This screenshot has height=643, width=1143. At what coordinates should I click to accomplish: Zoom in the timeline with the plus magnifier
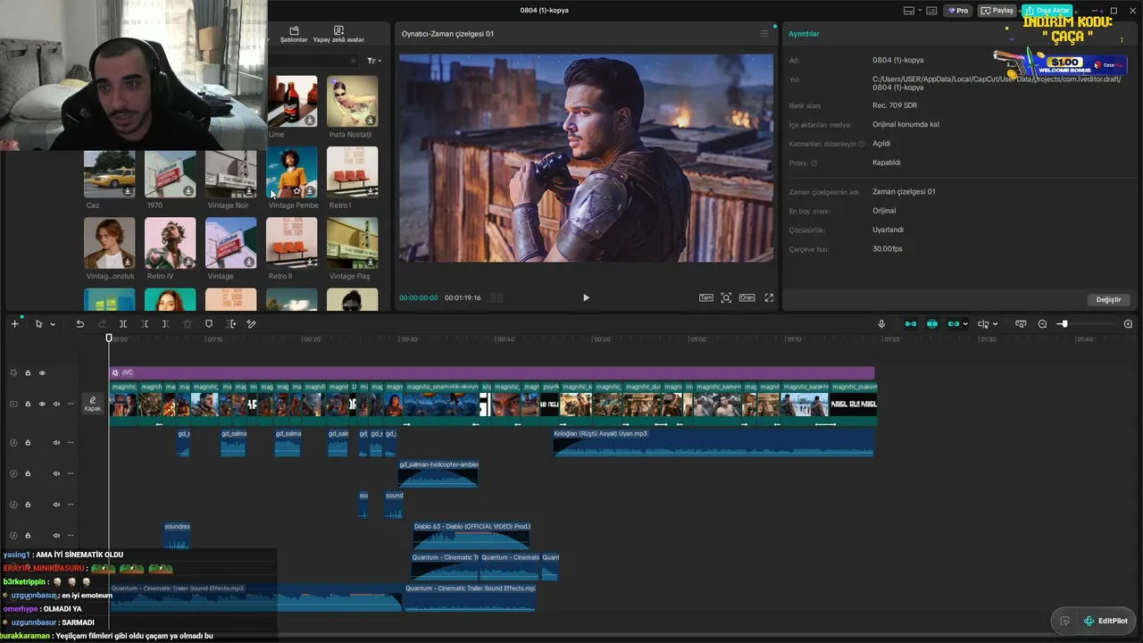(1128, 324)
